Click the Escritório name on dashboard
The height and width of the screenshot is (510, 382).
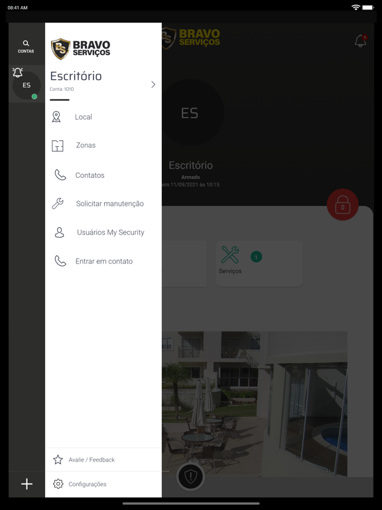tap(191, 165)
